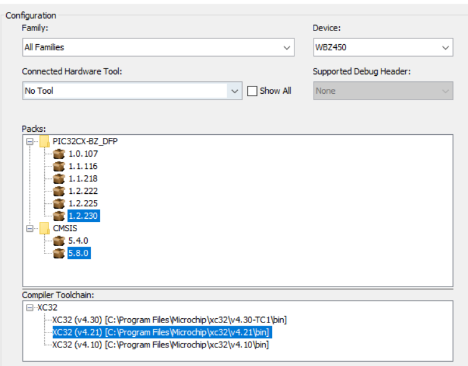Click the package icon for version 1.1.218

click(x=58, y=179)
